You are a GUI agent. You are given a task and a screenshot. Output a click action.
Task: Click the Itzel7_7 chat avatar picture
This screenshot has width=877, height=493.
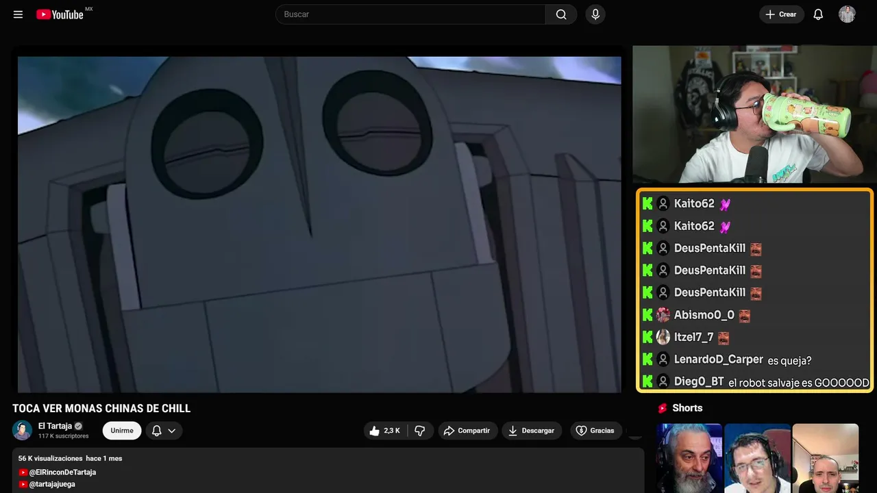click(663, 338)
